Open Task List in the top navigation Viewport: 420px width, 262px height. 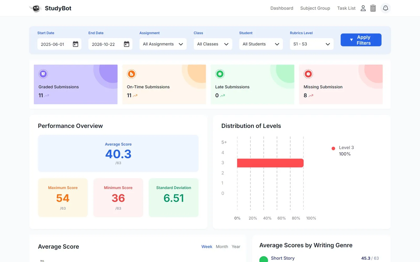click(346, 8)
